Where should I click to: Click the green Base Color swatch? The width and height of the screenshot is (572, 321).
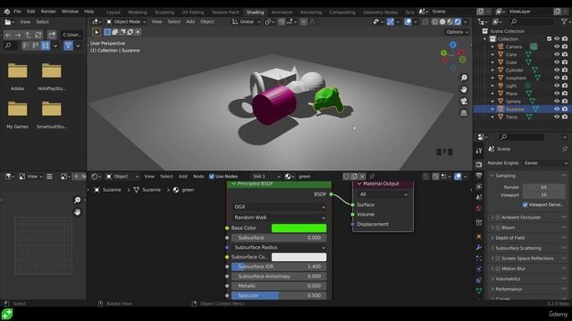[299, 228]
